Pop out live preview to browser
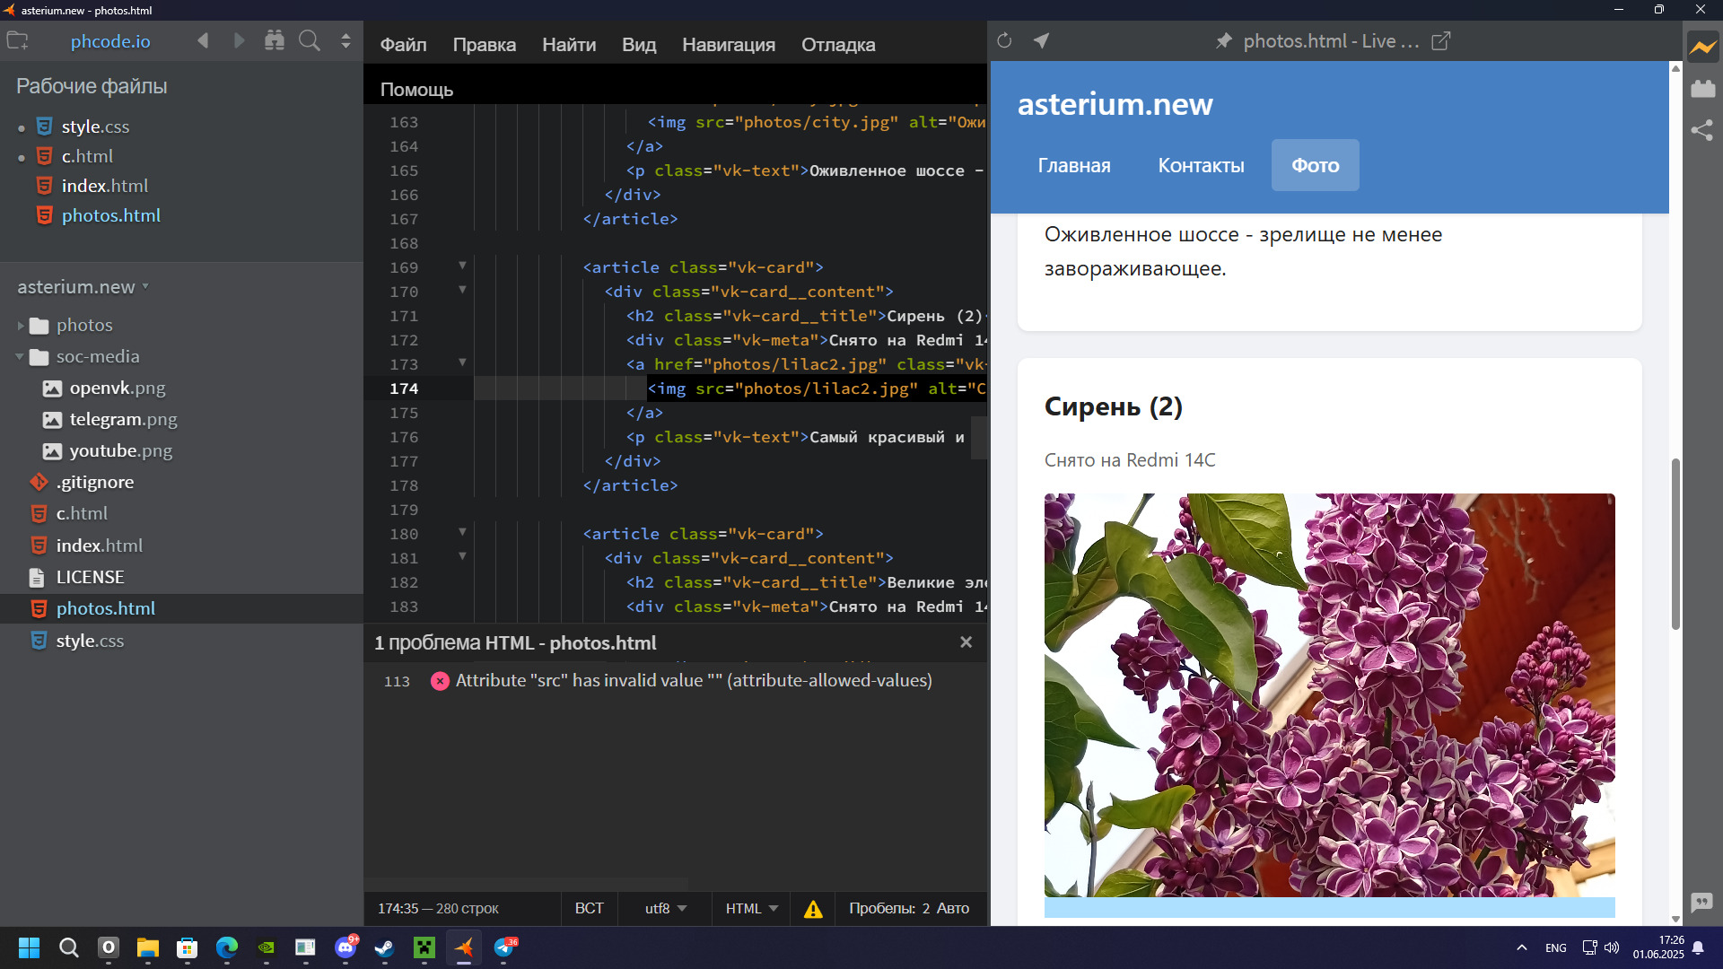 click(x=1440, y=41)
